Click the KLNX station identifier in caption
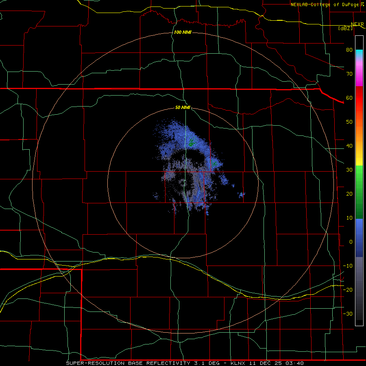366x366 pixels. coord(238,363)
